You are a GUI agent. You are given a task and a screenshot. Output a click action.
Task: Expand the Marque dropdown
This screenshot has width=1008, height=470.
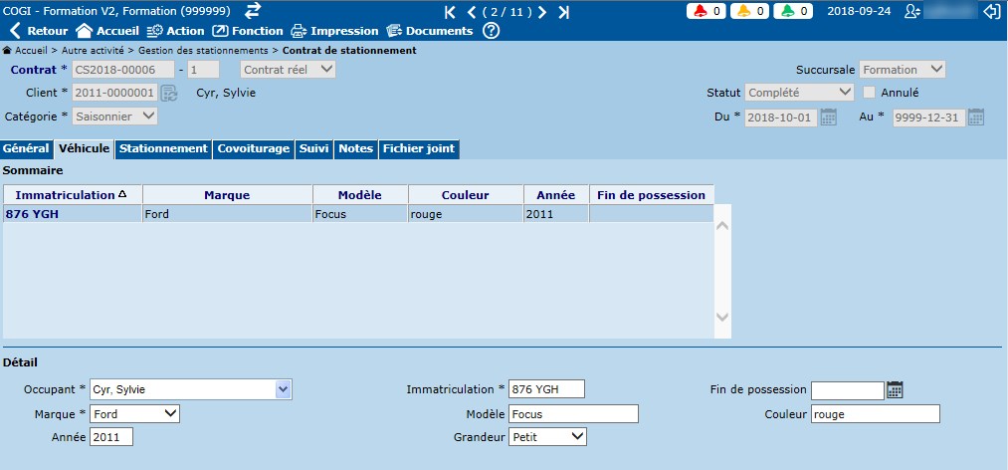pyautogui.click(x=135, y=413)
